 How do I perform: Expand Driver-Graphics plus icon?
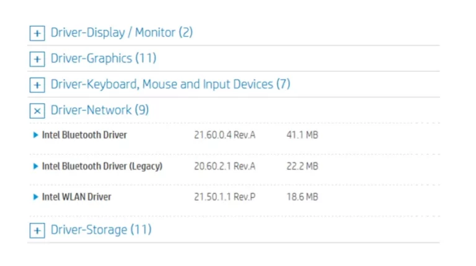pos(37,59)
